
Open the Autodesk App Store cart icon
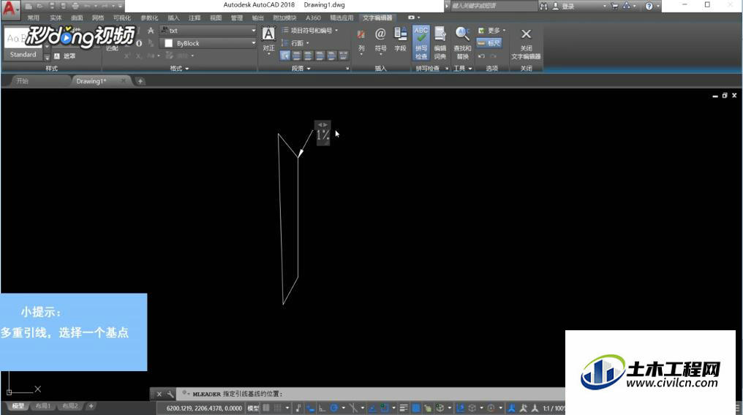(x=614, y=6)
